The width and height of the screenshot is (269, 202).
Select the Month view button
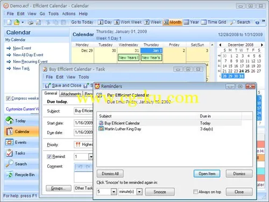(172, 22)
